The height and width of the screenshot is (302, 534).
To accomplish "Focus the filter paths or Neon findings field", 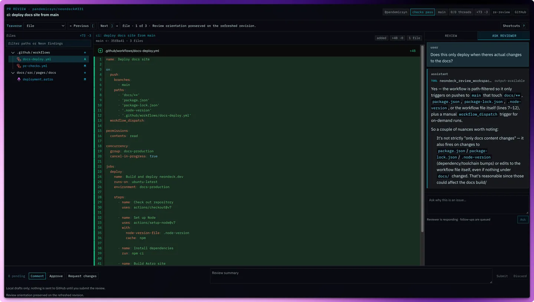I will coord(49,43).
